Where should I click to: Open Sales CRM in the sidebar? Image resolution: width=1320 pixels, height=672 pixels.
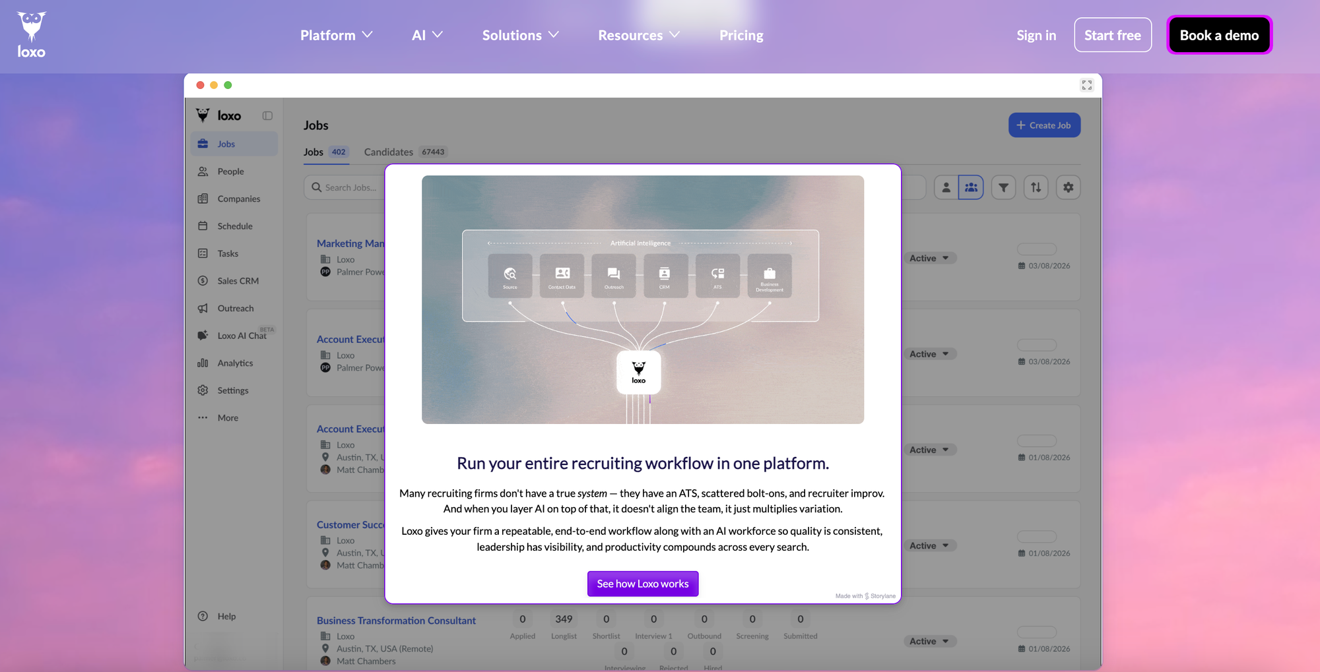(x=234, y=281)
